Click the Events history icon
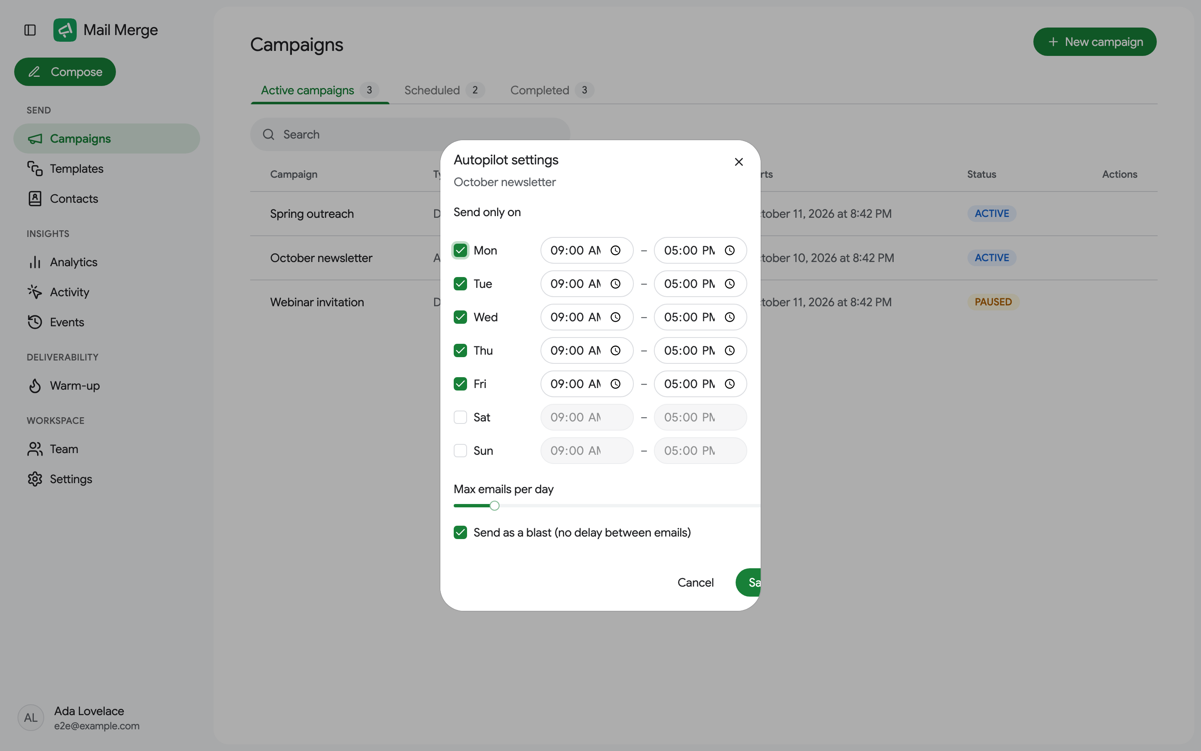This screenshot has width=1201, height=751. 35,322
